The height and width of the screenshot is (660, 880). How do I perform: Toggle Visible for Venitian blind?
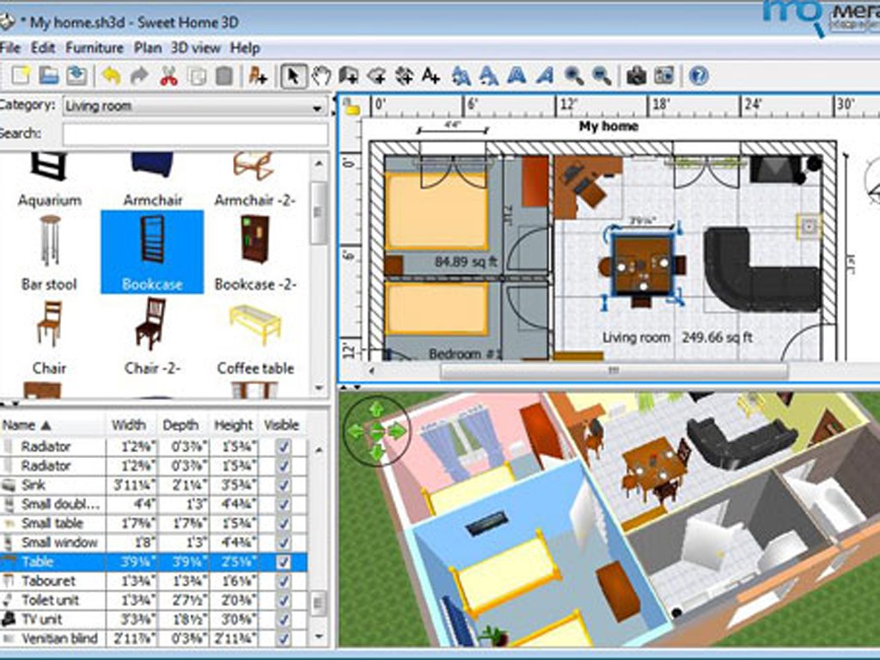click(284, 639)
